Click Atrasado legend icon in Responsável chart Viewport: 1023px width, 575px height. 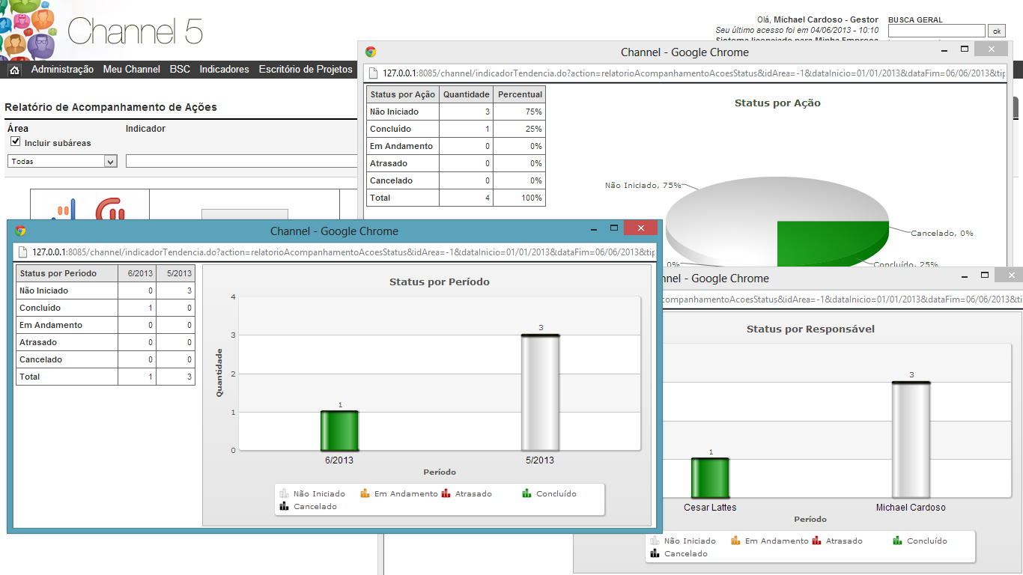(816, 541)
